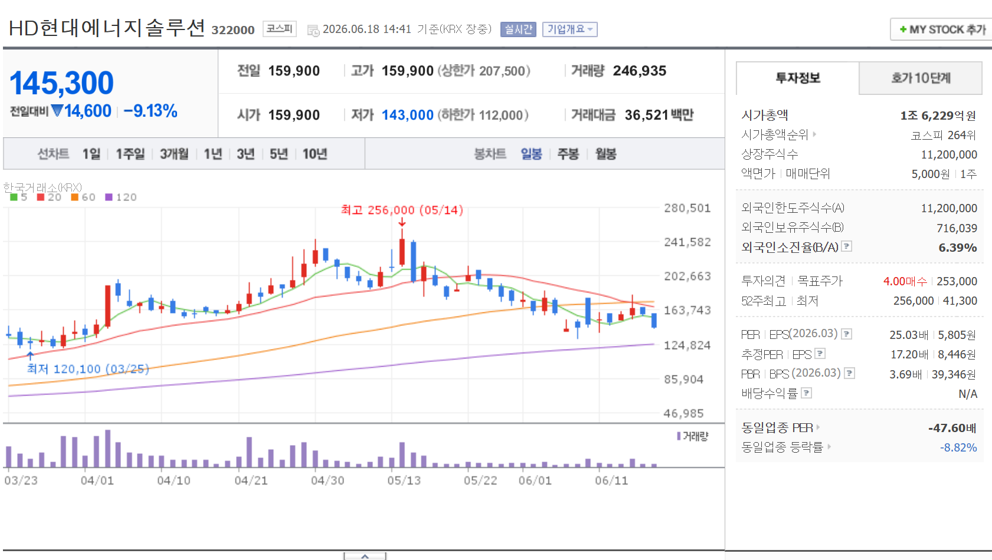Switch to the 호가10단계 tab
Image resolution: width=992 pixels, height=560 pixels.
921,78
